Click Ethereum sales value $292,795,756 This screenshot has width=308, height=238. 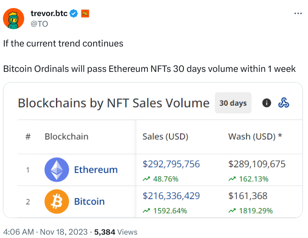tap(171, 164)
